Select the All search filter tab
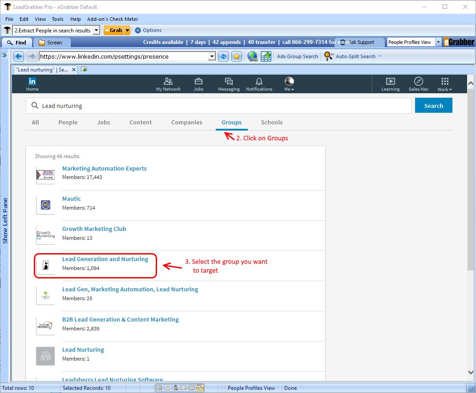Viewport: 476px width, 393px height. pos(36,123)
